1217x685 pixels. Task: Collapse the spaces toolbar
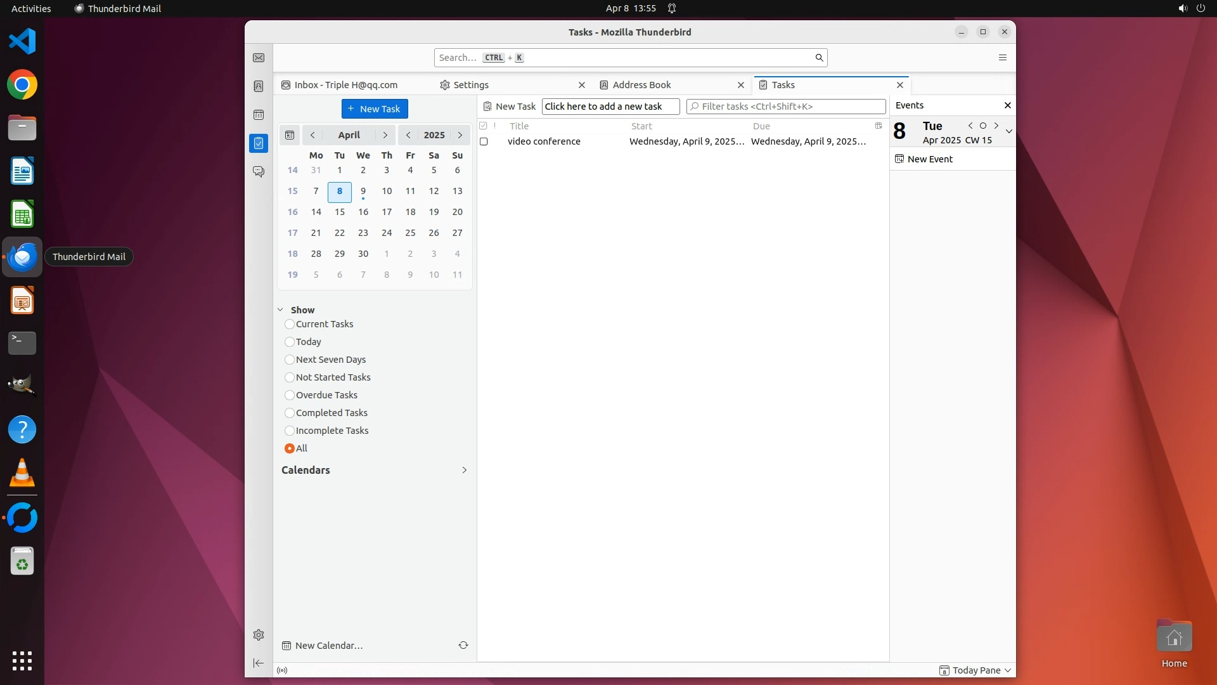[x=259, y=663]
